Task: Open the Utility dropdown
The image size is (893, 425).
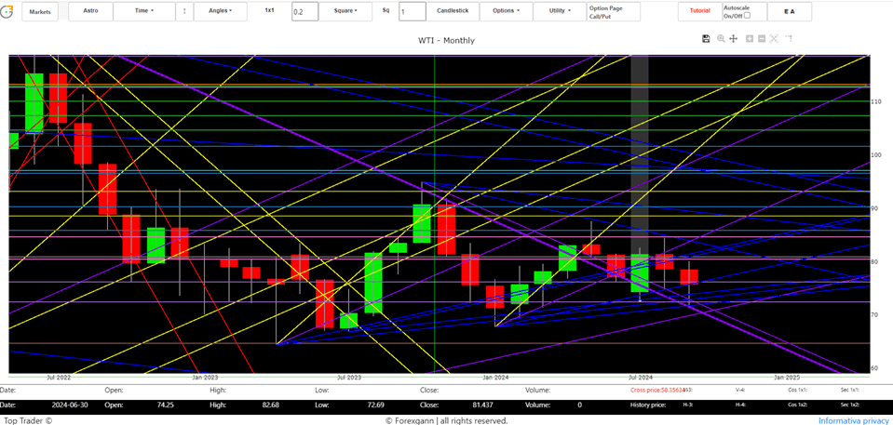Action: (x=559, y=11)
